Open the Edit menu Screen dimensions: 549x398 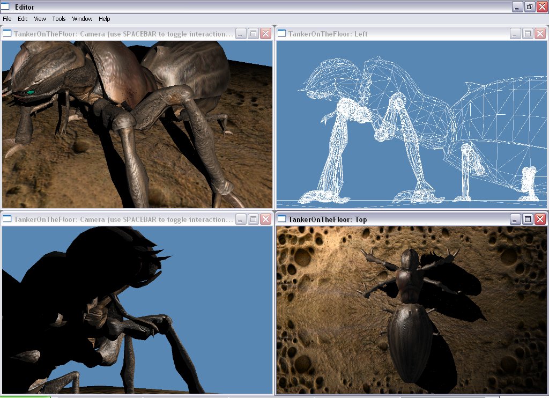(x=23, y=19)
